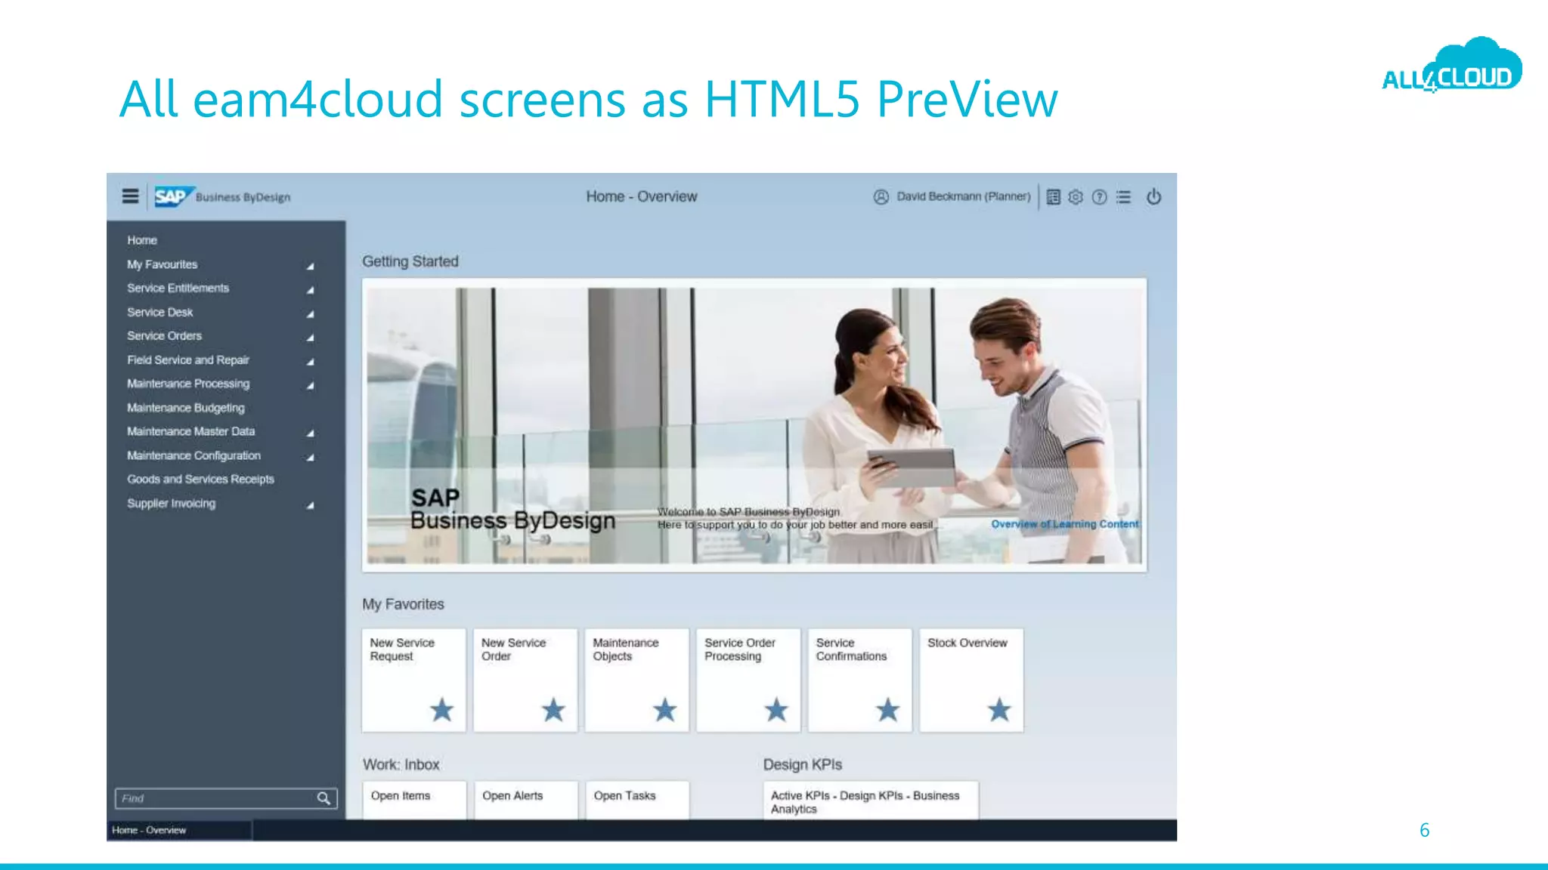Click star on Stock Overview tile
This screenshot has height=870, width=1548.
click(999, 710)
